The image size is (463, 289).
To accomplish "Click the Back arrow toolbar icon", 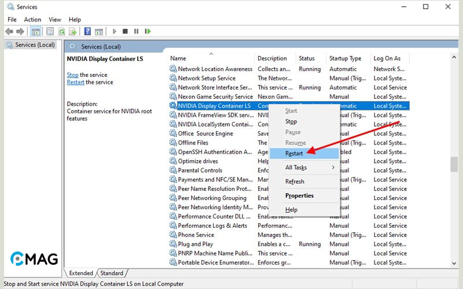I will coord(9,31).
